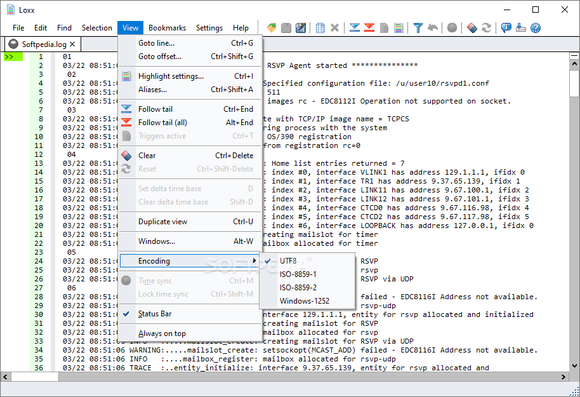Select UTF8 encoding in the submenu

[x=307, y=260]
